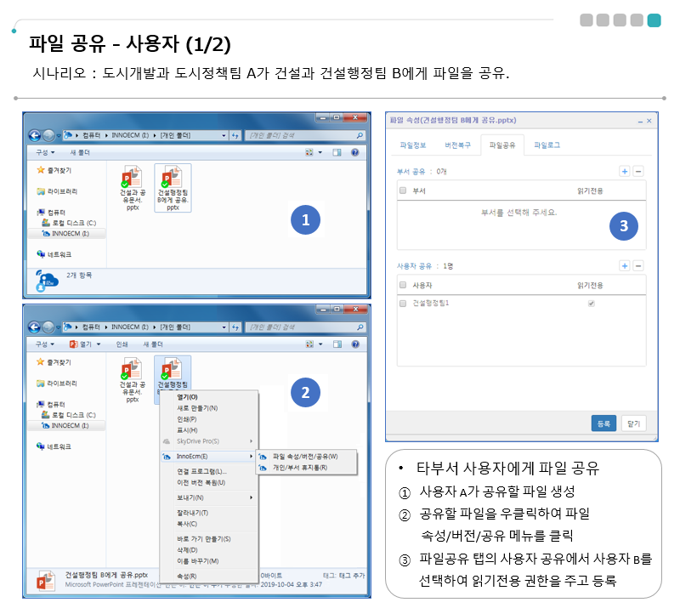Add a department with the 부서 공유 plus icon
The height and width of the screenshot is (608, 680).
click(x=625, y=171)
